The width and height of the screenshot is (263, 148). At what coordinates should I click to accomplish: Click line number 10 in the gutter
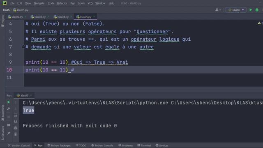click(x=9, y=70)
